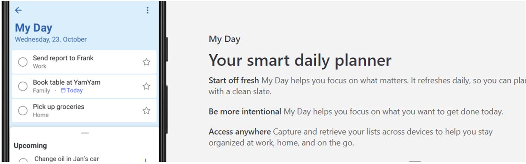Screen dimensions: 526x164
Task: Star the Send report to Frank task
Action: [x=146, y=62]
